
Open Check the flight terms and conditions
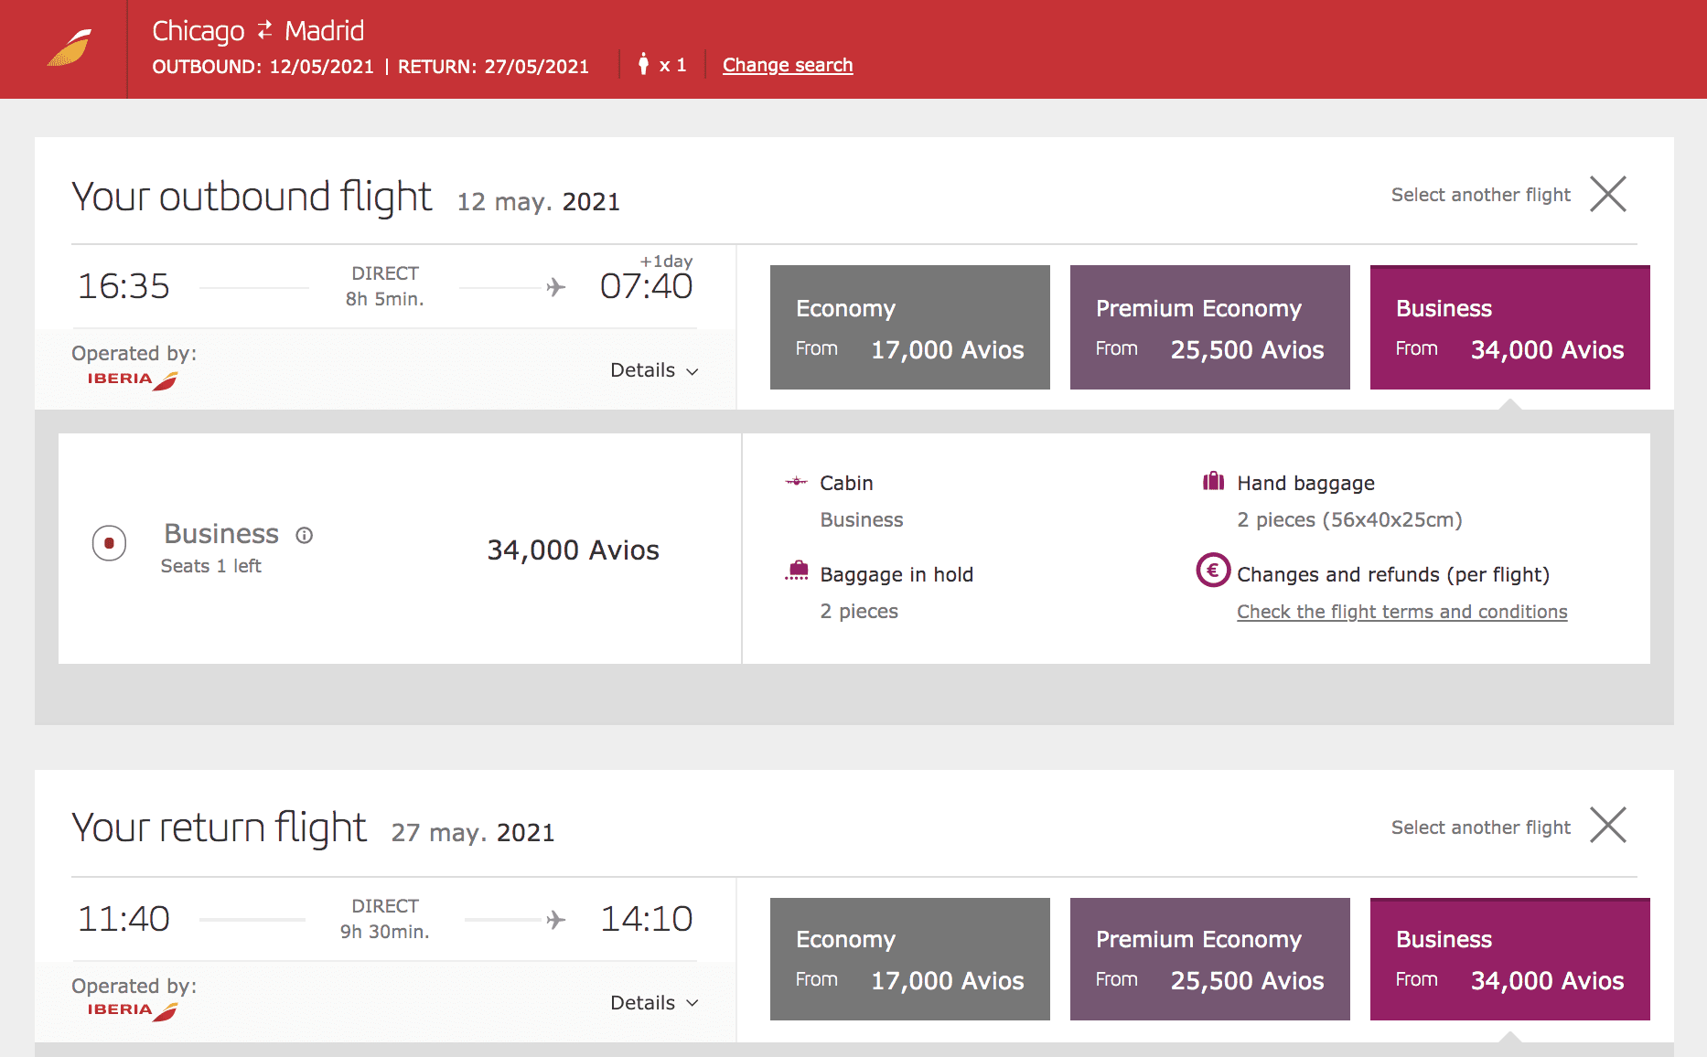point(1401,612)
